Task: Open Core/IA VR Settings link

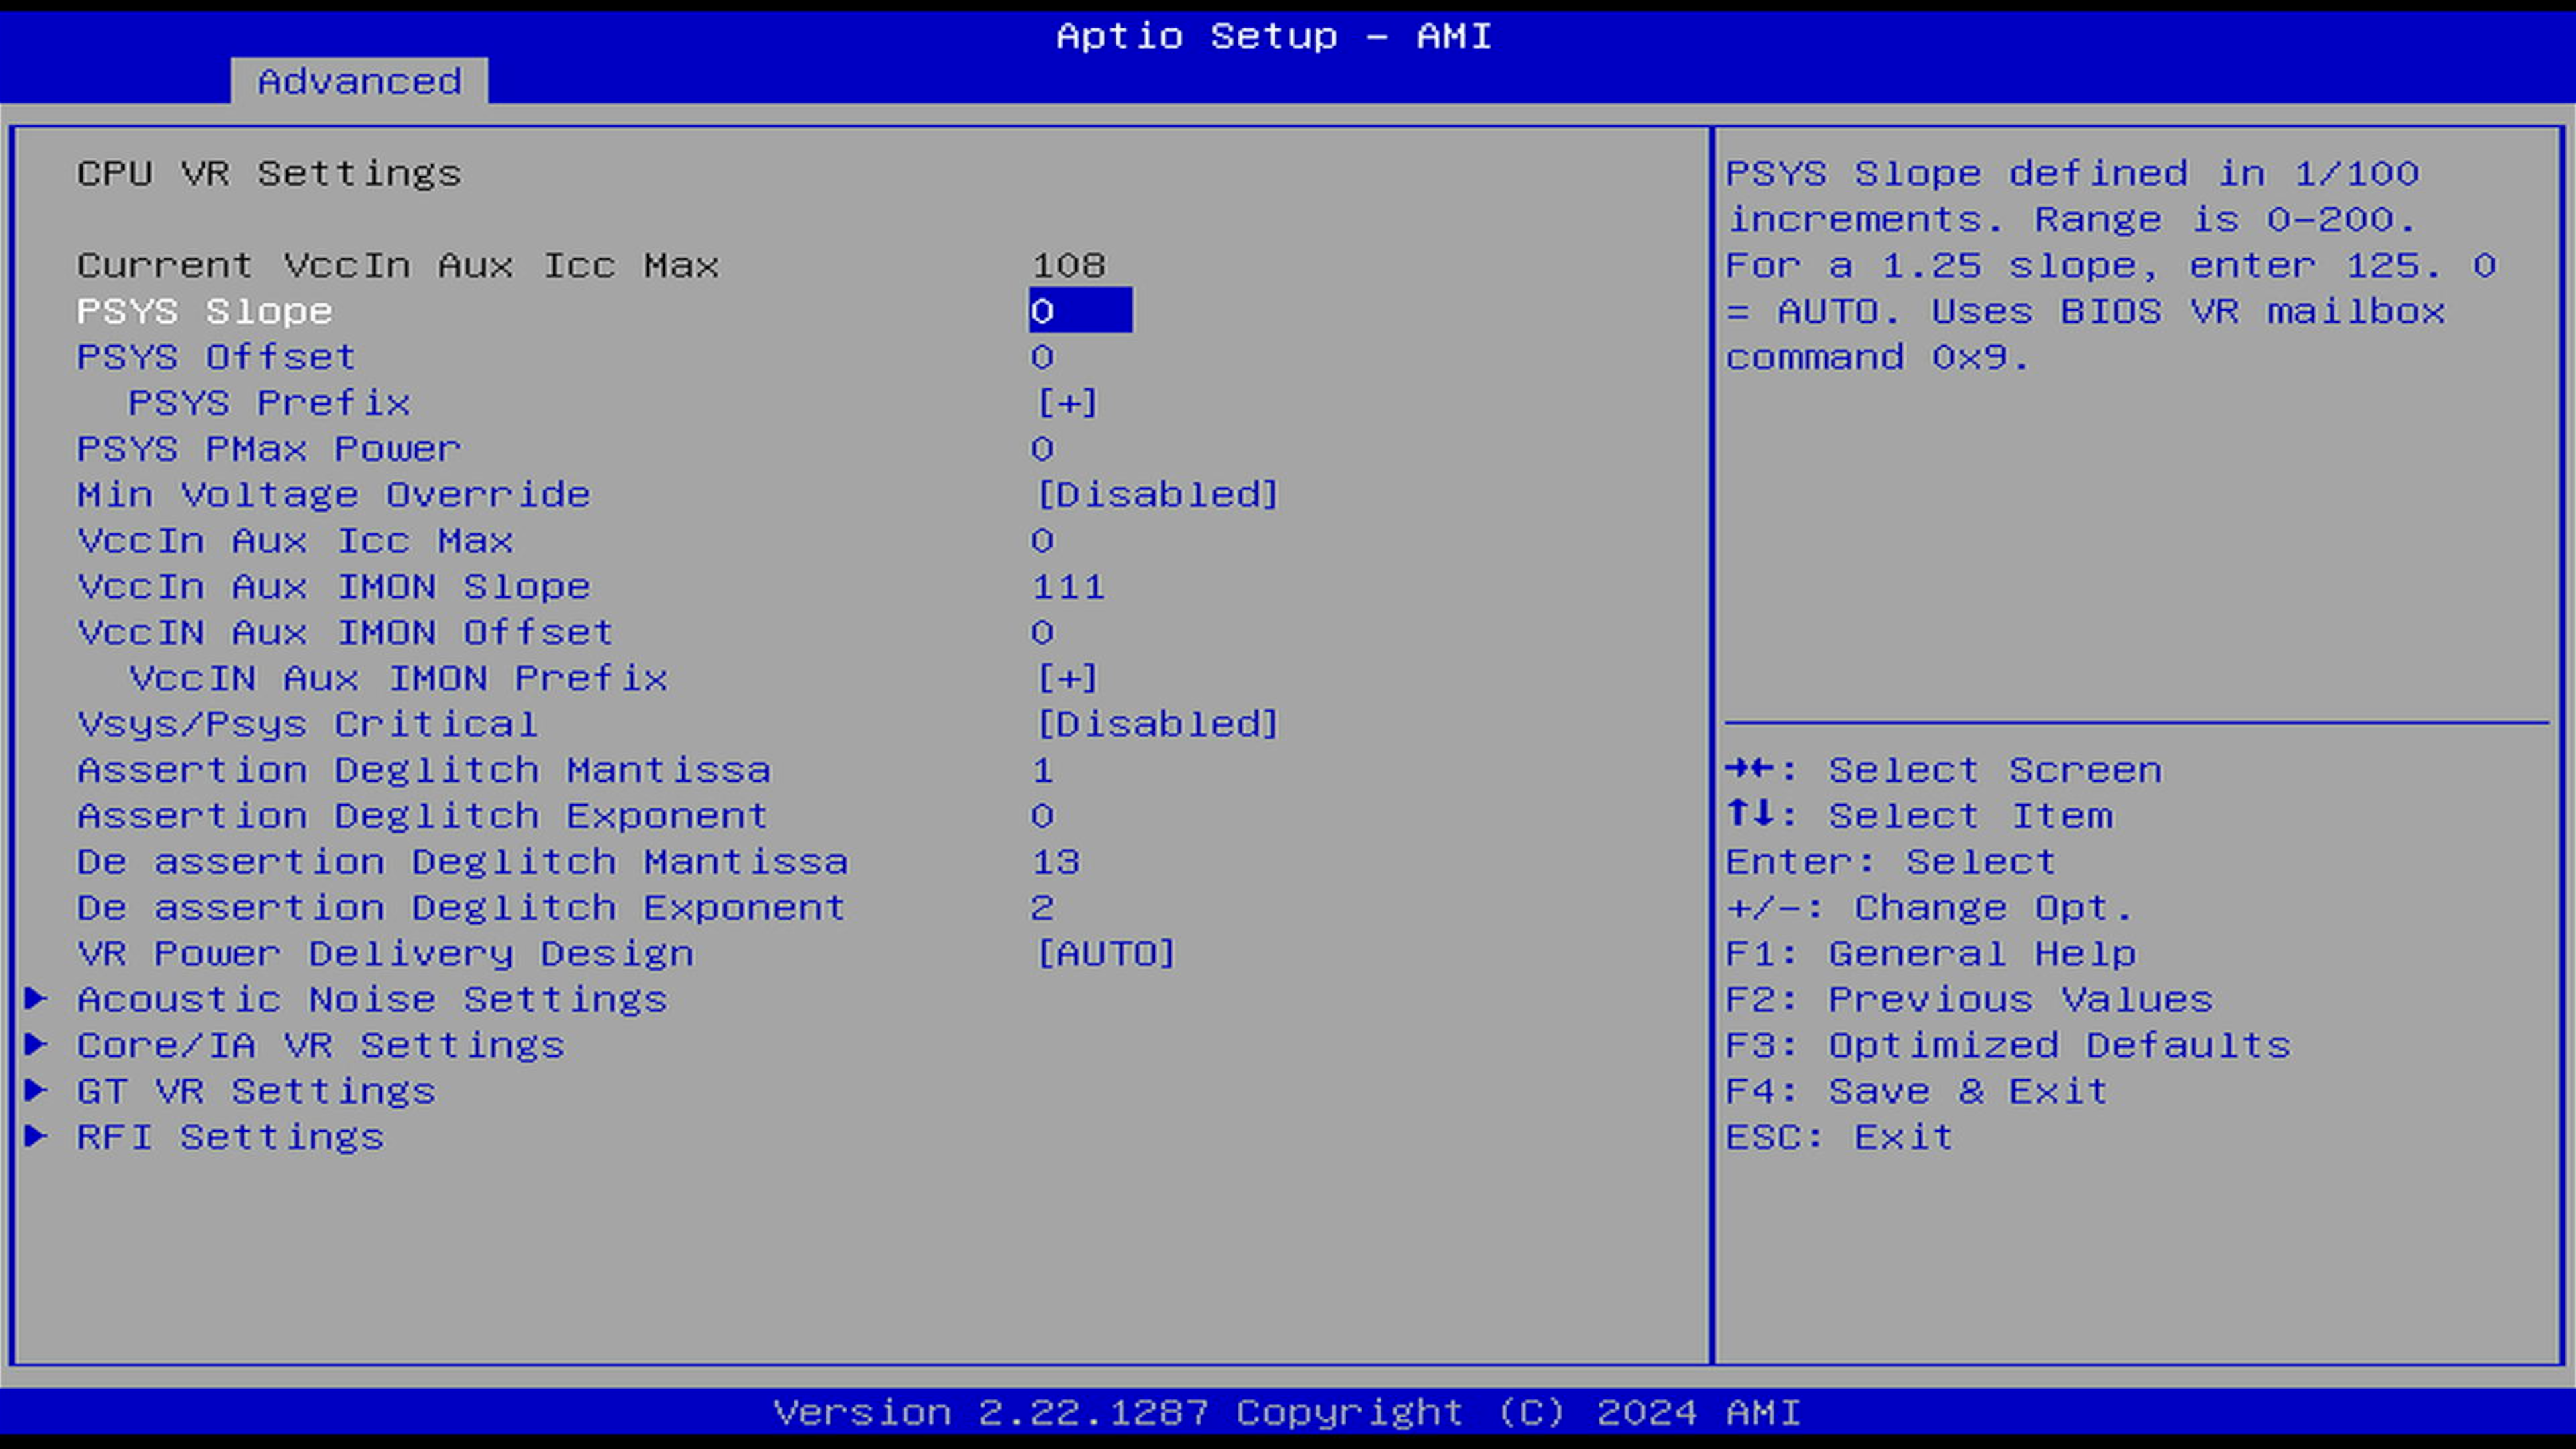Action: (x=320, y=1045)
